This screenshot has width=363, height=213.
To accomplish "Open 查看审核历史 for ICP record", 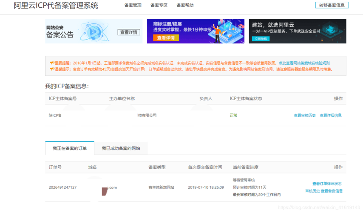I will [305, 115].
